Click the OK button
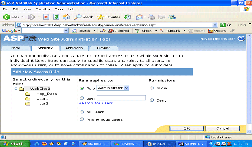The width and height of the screenshot is (252, 147). (x=186, y=128)
